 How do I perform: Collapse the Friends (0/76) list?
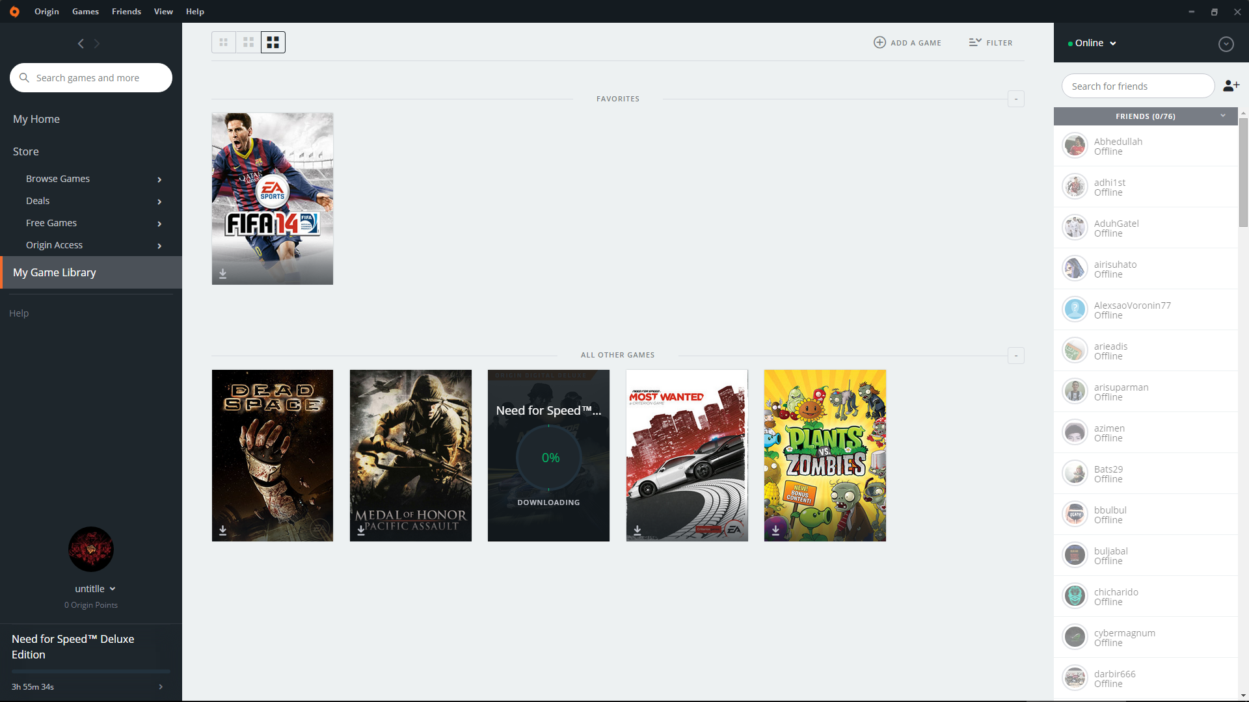click(1223, 116)
